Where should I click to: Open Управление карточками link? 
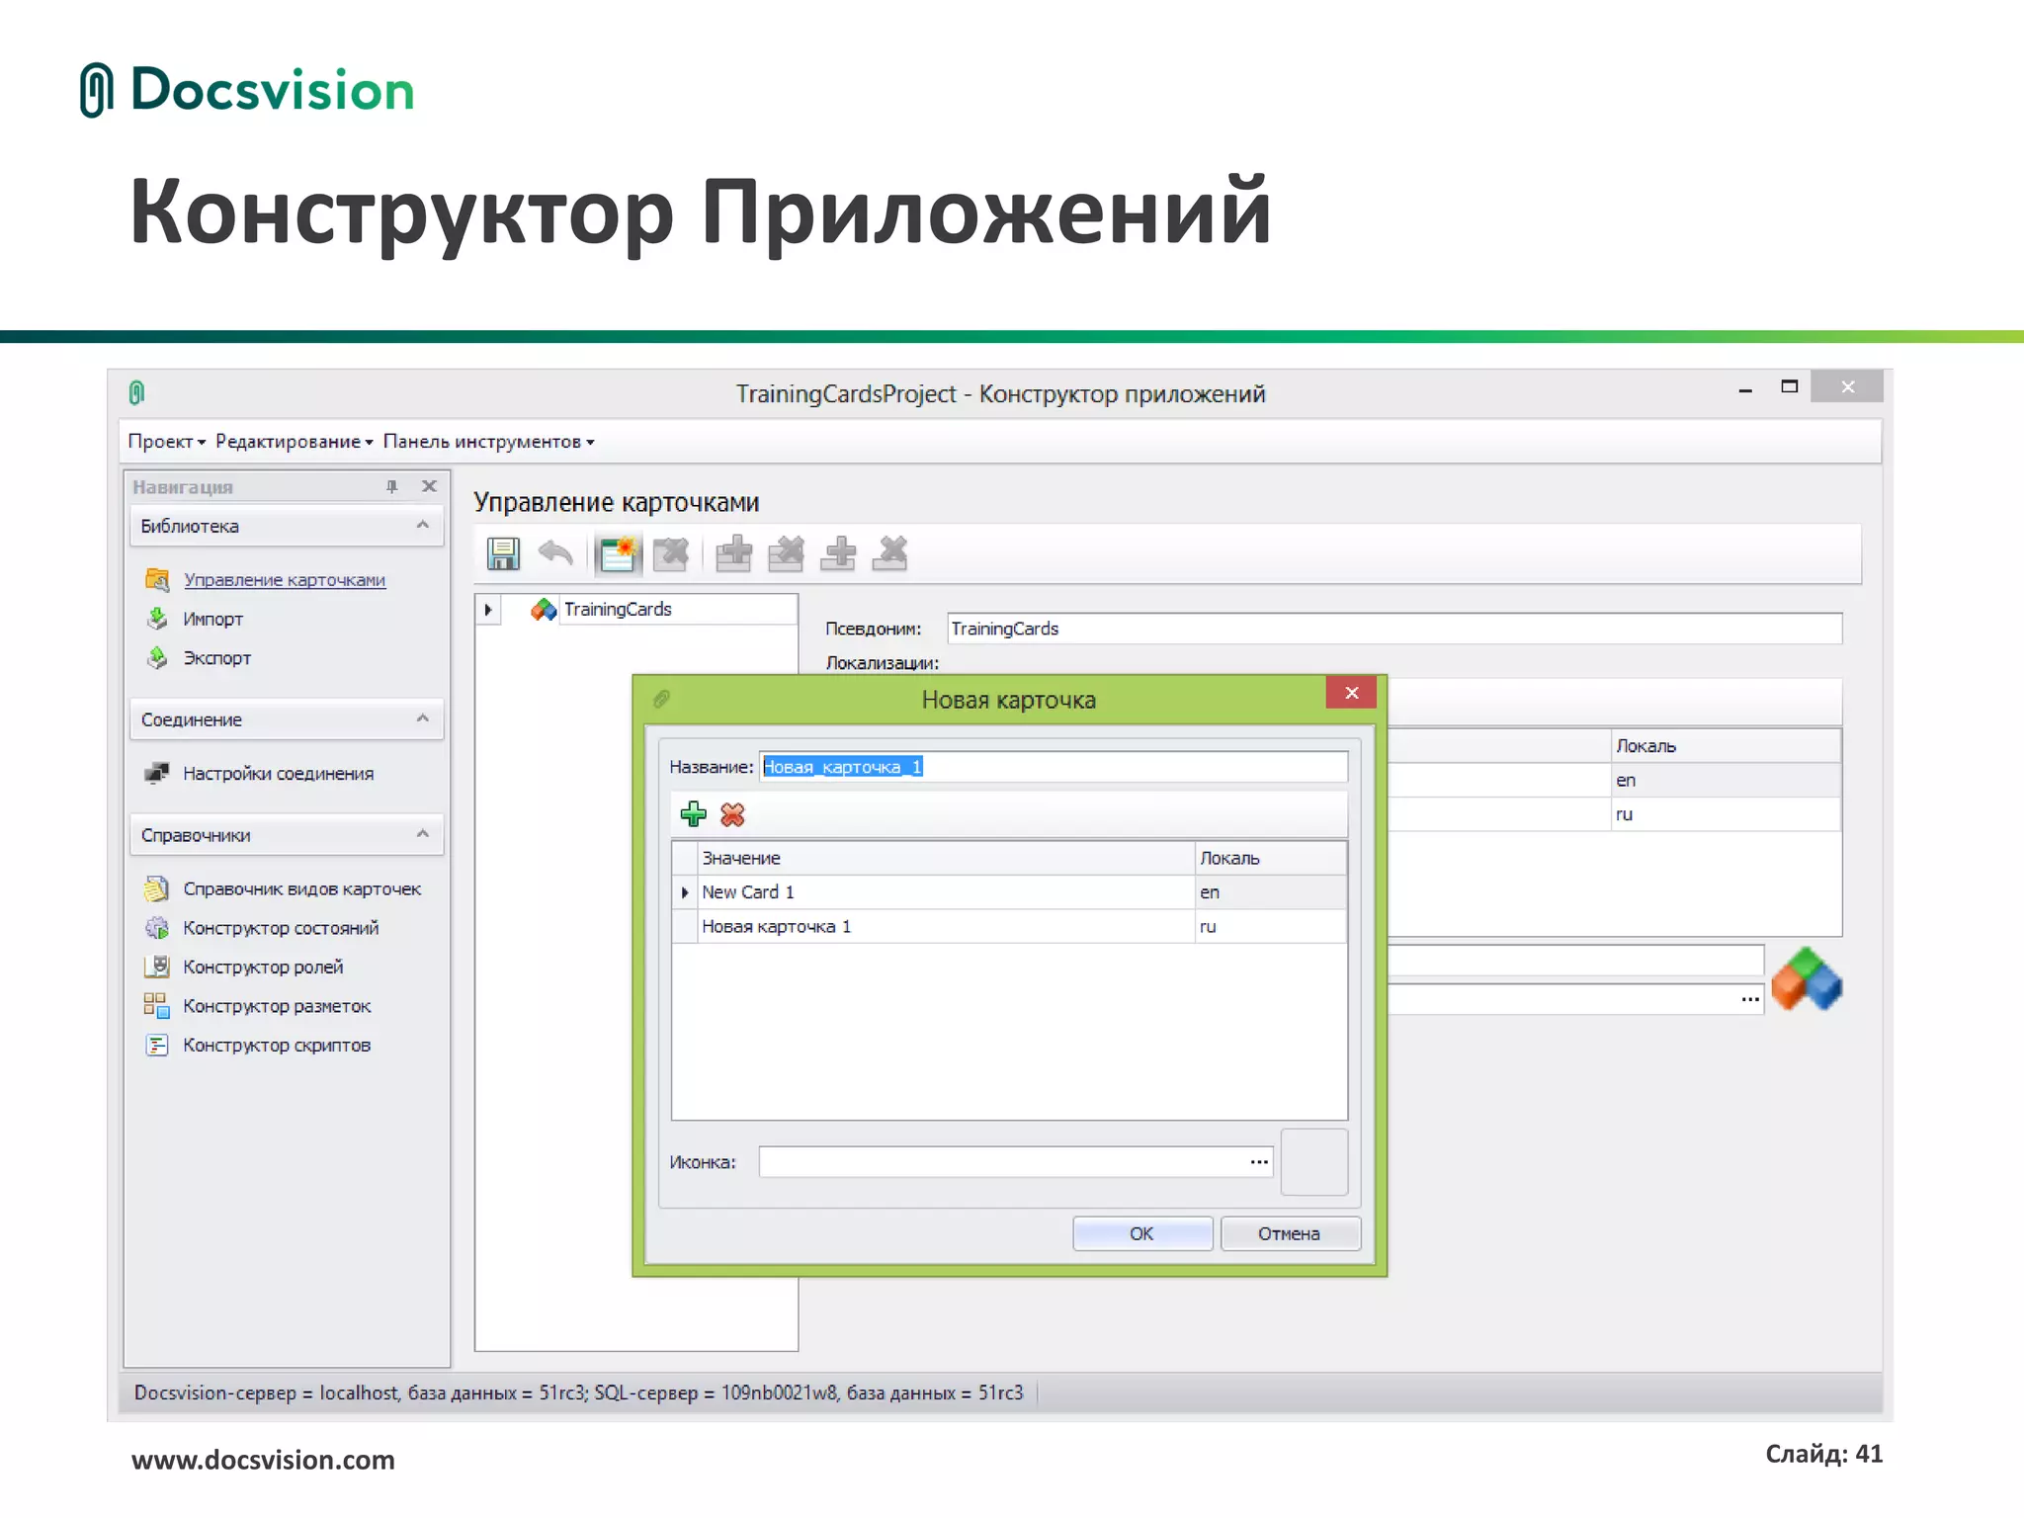[285, 580]
